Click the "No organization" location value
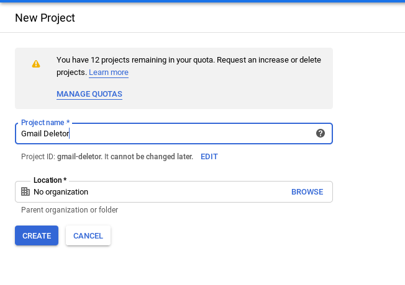Viewport: 405px width, 285px height. pyautogui.click(x=61, y=192)
